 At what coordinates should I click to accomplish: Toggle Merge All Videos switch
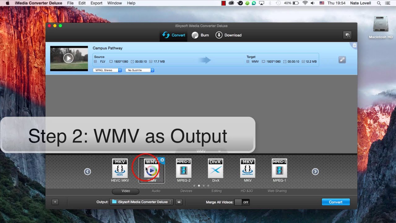pos(242,202)
